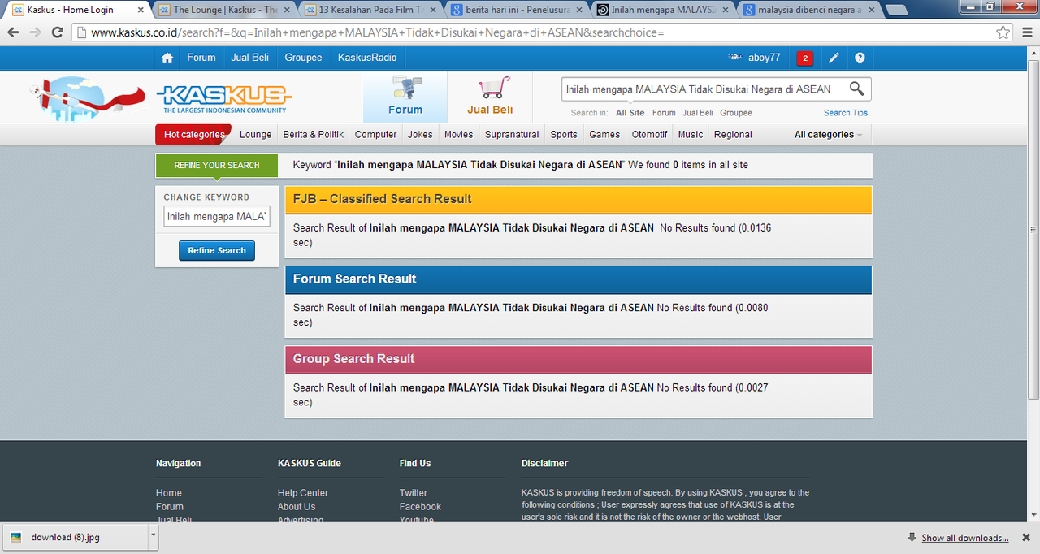Click the pencil create-post icon
The image size is (1040, 554).
pos(834,58)
